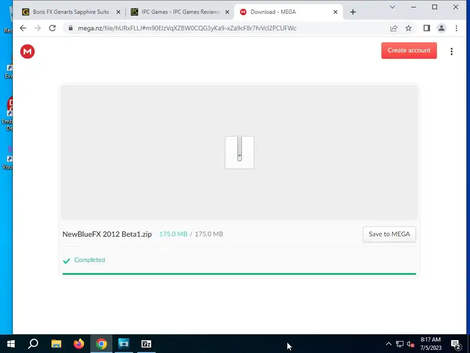
Task: Launch Firefox from taskbar
Action: tap(79, 344)
